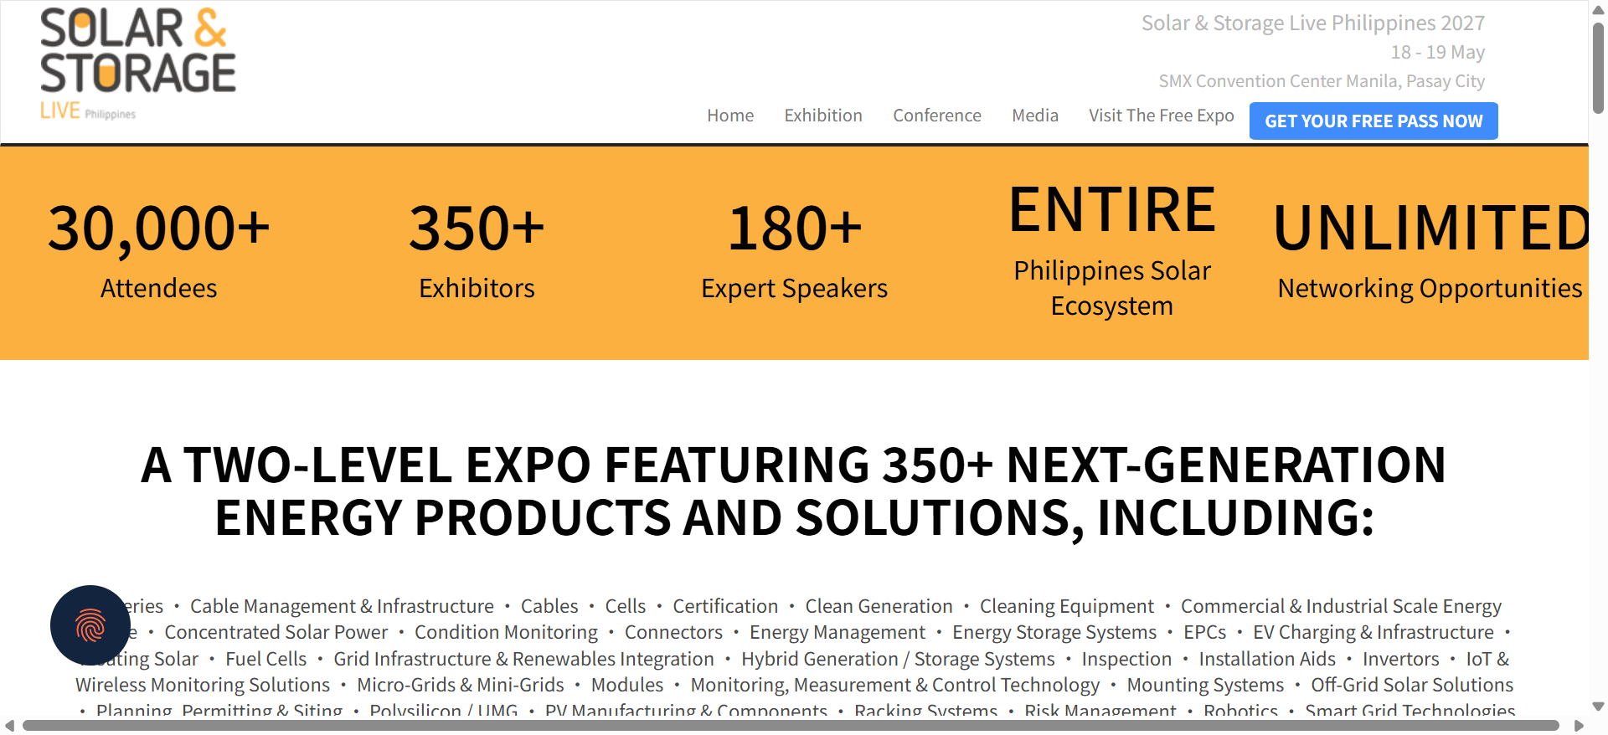Screen dimensions: 1608x735
Task: Click 'SMX Convention Center Manila, Pasay City'
Action: pyautogui.click(x=1322, y=81)
